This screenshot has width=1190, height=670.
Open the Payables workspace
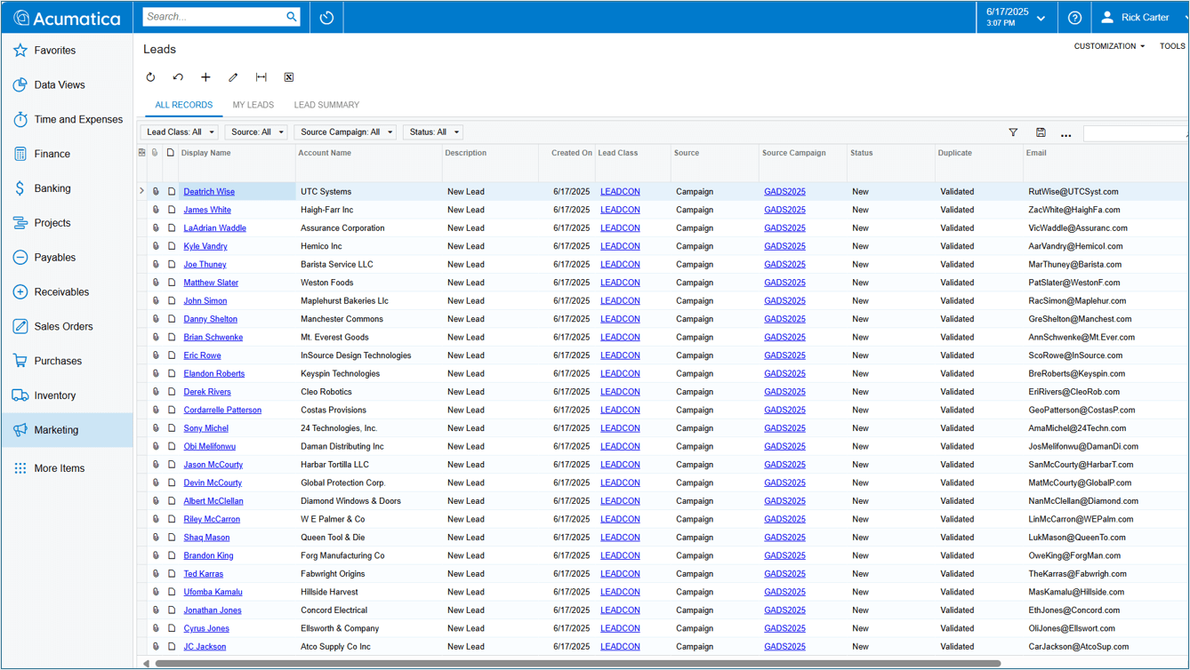click(68, 258)
